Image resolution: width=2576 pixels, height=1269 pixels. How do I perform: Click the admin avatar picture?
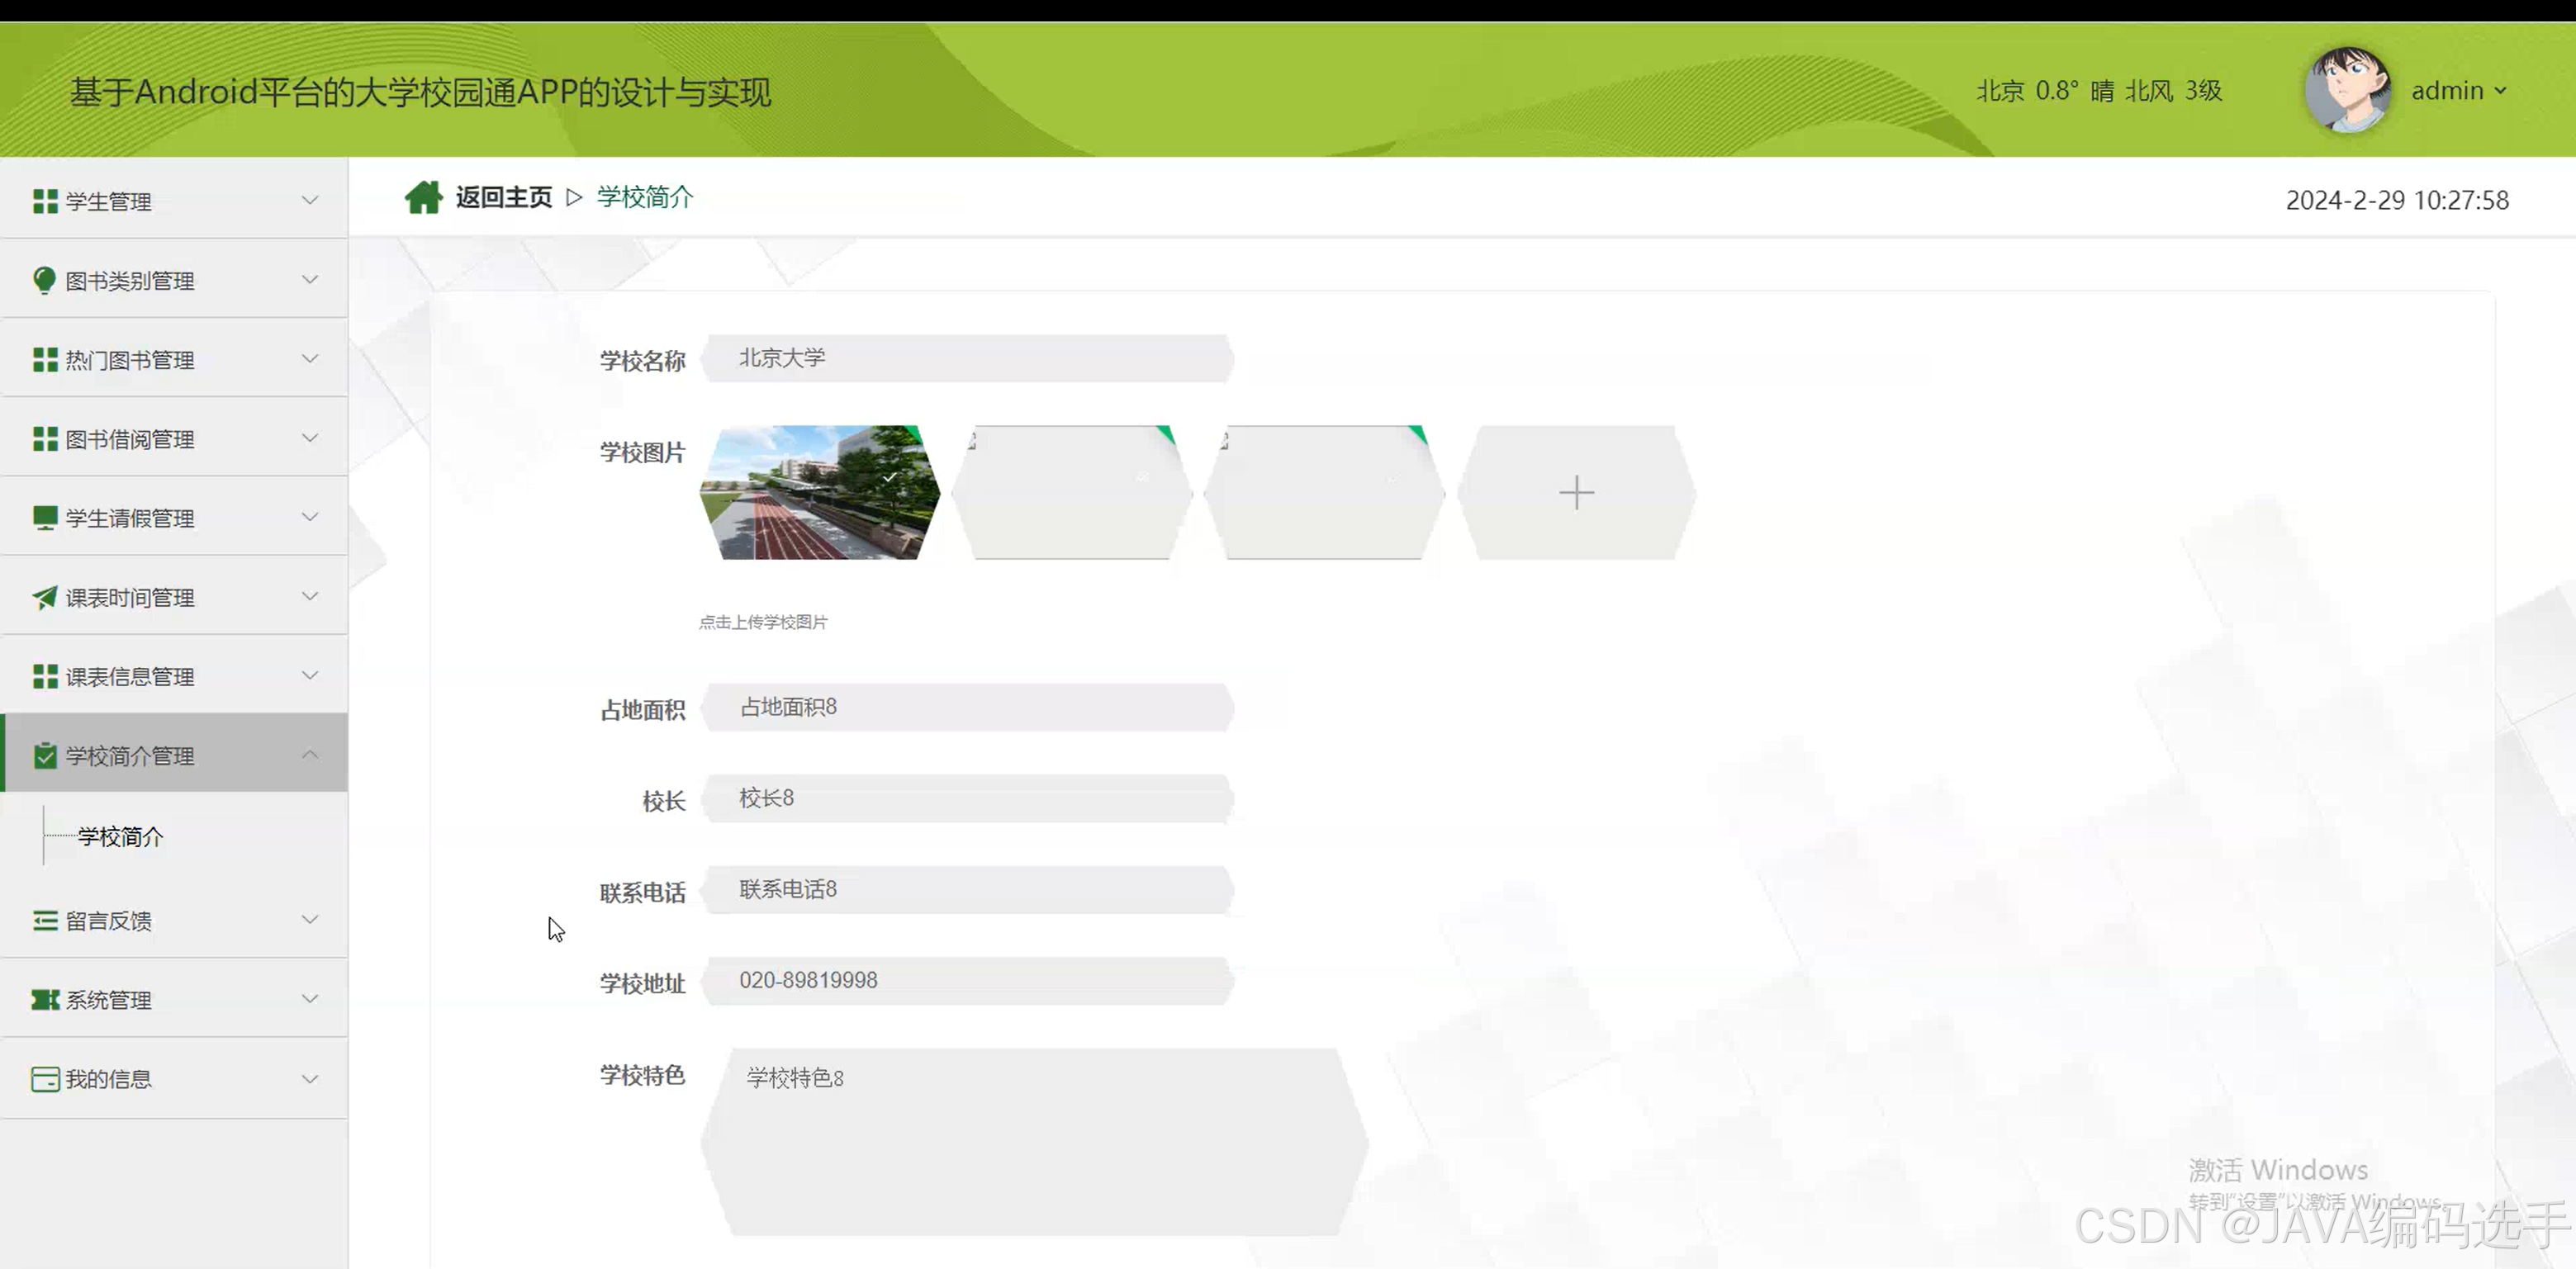tap(2346, 90)
